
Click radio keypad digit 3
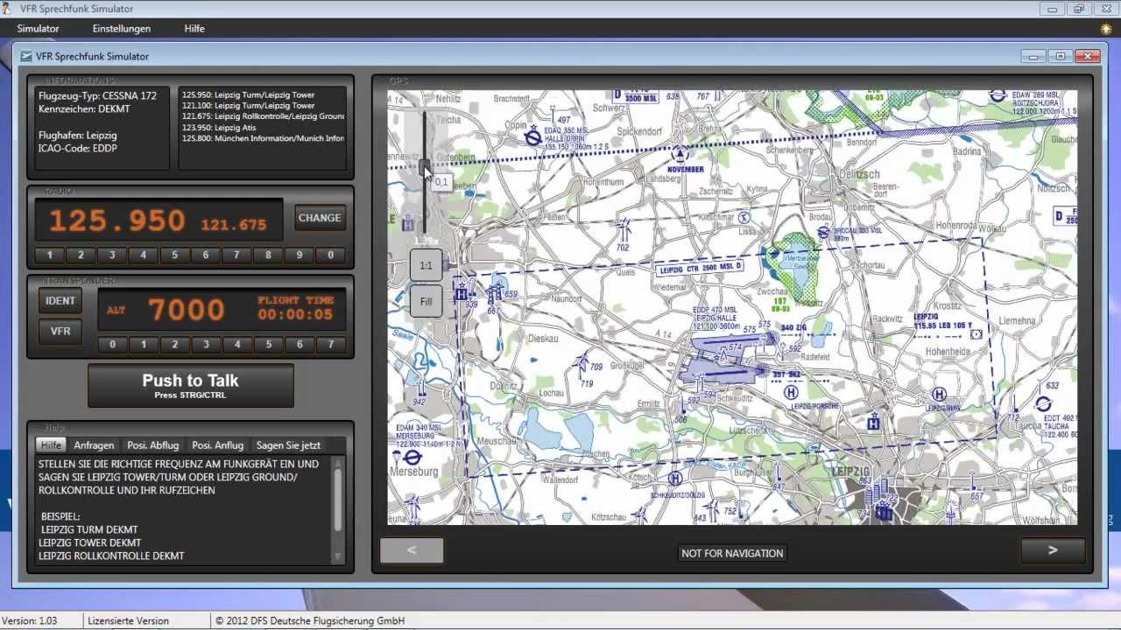coord(112,255)
